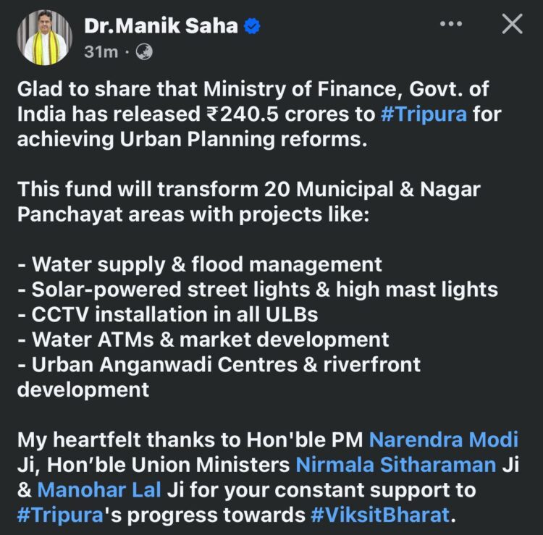This screenshot has width=543, height=535.
Task: Click the blue verified badge
Action: 251,27
